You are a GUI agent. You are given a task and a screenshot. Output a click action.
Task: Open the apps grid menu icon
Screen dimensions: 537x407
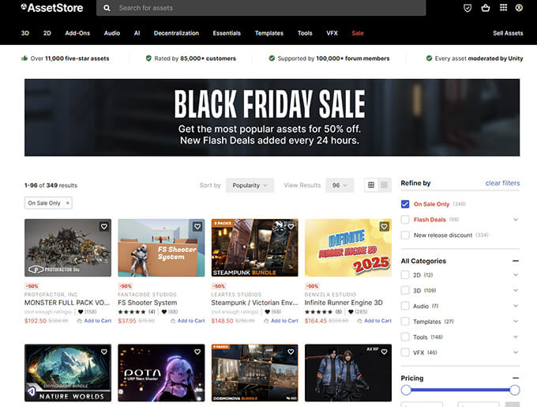(502, 8)
